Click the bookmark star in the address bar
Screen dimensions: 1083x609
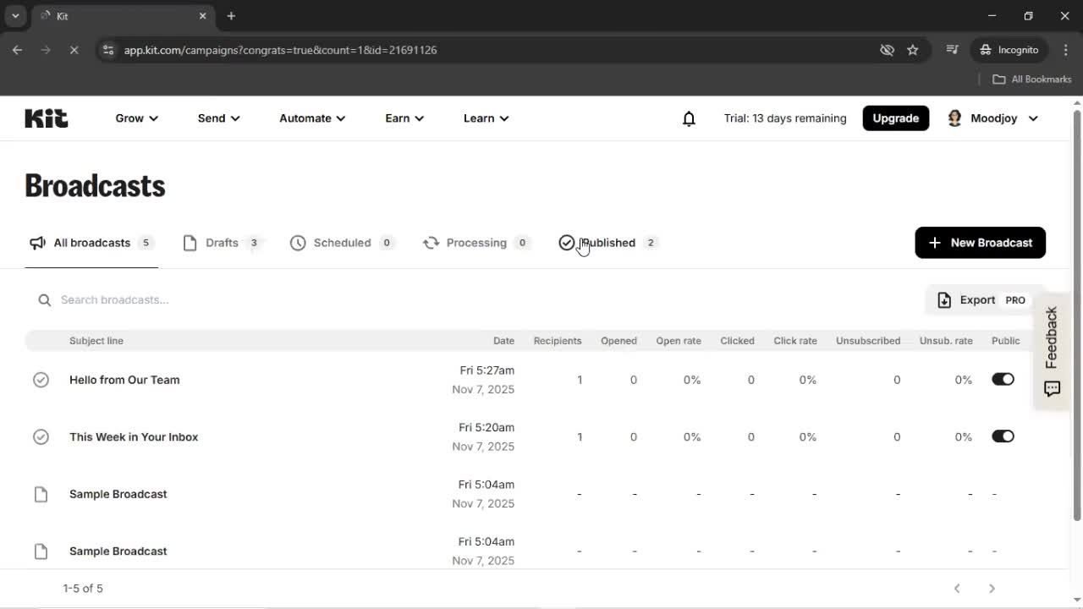pyautogui.click(x=913, y=50)
